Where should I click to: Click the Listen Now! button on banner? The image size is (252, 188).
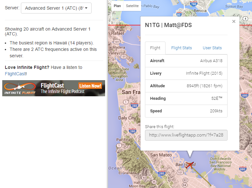coord(90,86)
